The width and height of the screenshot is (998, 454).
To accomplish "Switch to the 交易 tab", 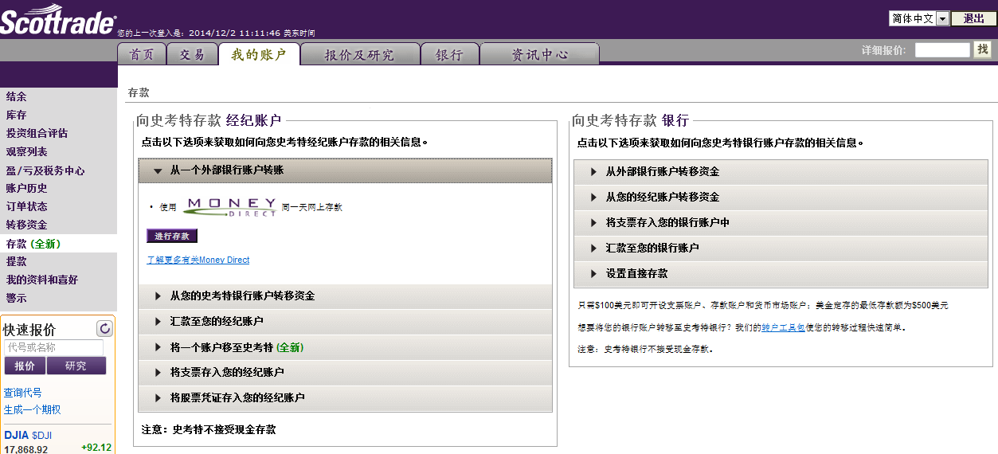I will coord(192,54).
